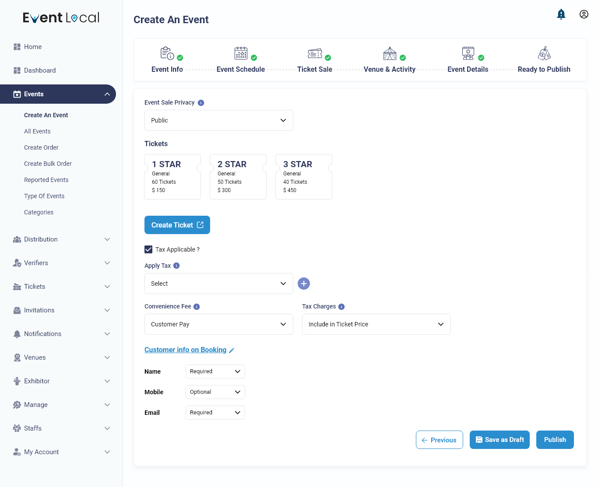Image resolution: width=598 pixels, height=487 pixels.
Task: Click the plus icon beside Apply Tax select
Action: coord(304,284)
